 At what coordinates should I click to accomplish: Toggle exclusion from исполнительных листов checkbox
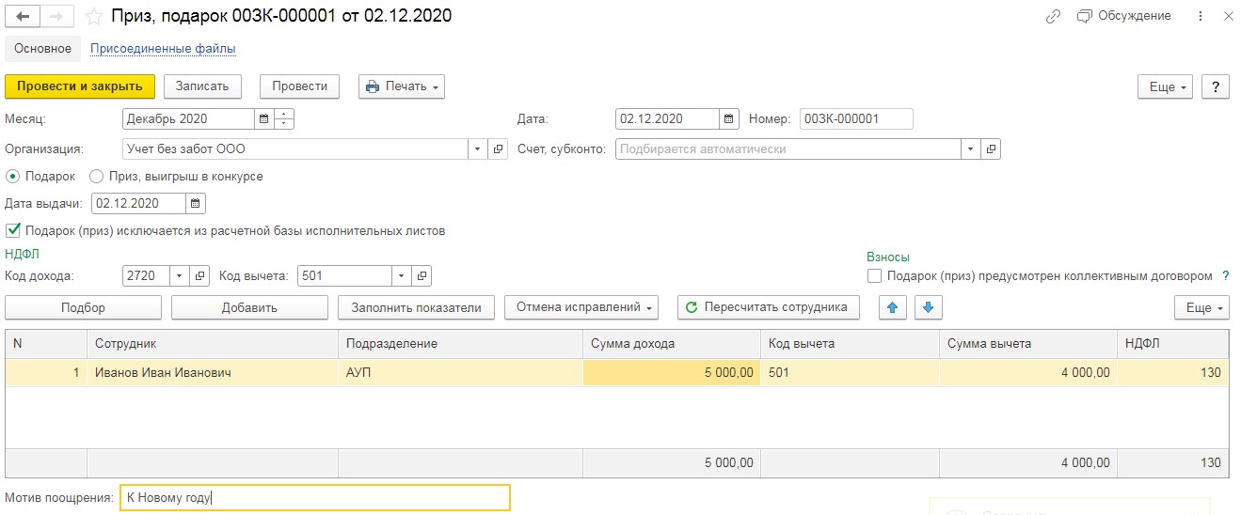point(13,230)
